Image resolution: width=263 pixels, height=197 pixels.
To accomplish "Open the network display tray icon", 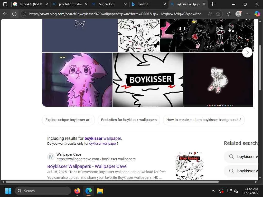I will pos(229,191).
